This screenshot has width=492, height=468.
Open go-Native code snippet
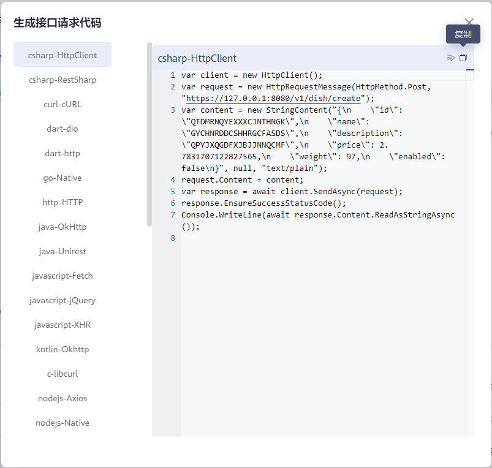62,178
